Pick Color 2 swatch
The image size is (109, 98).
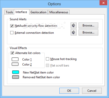15,64
